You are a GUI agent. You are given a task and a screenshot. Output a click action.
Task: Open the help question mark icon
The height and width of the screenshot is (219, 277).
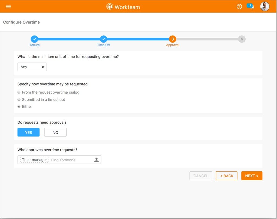[239, 7]
